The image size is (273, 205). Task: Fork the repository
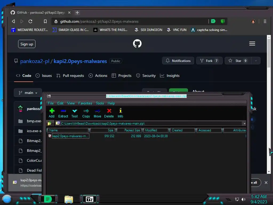(209, 61)
